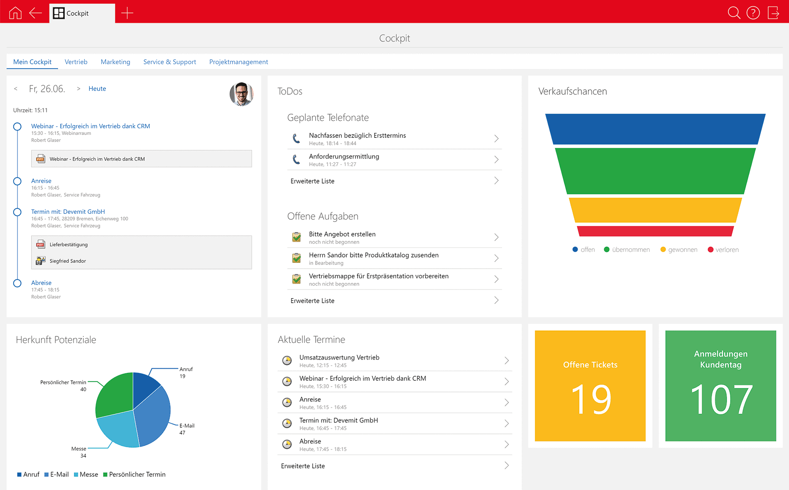Expand Erweiterte Liste under Offene Aufgaben
The width and height of the screenshot is (789, 490).
tap(312, 301)
